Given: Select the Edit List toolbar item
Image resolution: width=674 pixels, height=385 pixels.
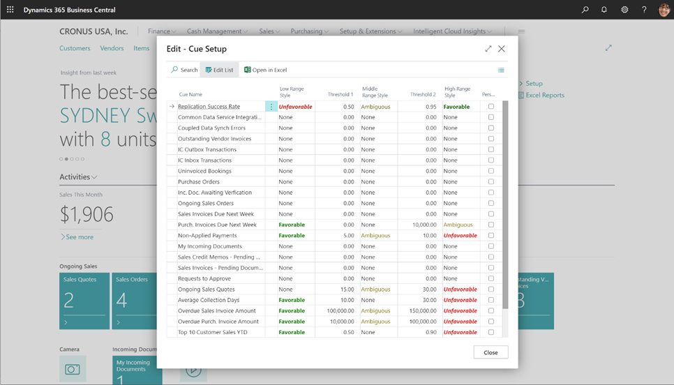Looking at the screenshot, I should (x=219, y=70).
